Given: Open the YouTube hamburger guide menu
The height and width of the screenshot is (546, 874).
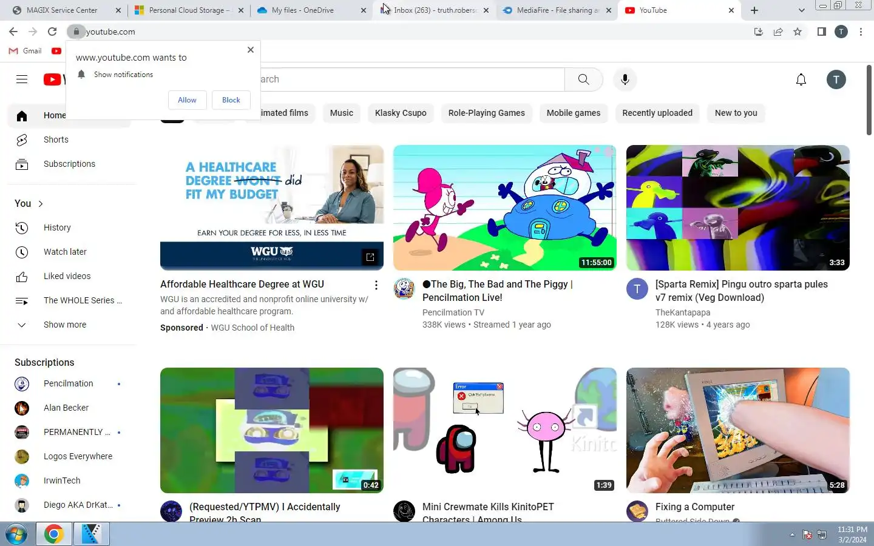Looking at the screenshot, I should [x=22, y=79].
